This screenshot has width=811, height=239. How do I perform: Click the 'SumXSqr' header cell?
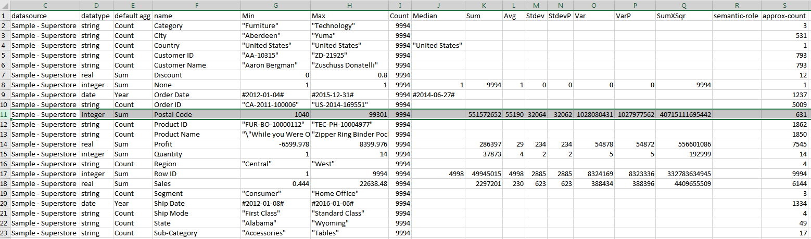pyautogui.click(x=684, y=16)
